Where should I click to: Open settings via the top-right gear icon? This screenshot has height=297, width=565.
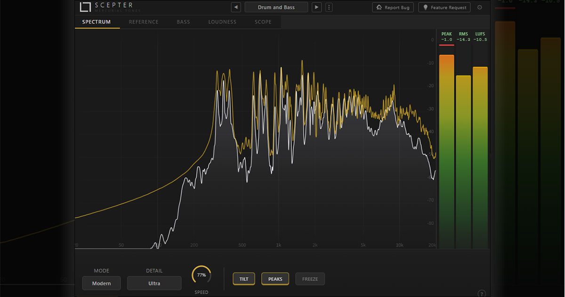click(479, 8)
